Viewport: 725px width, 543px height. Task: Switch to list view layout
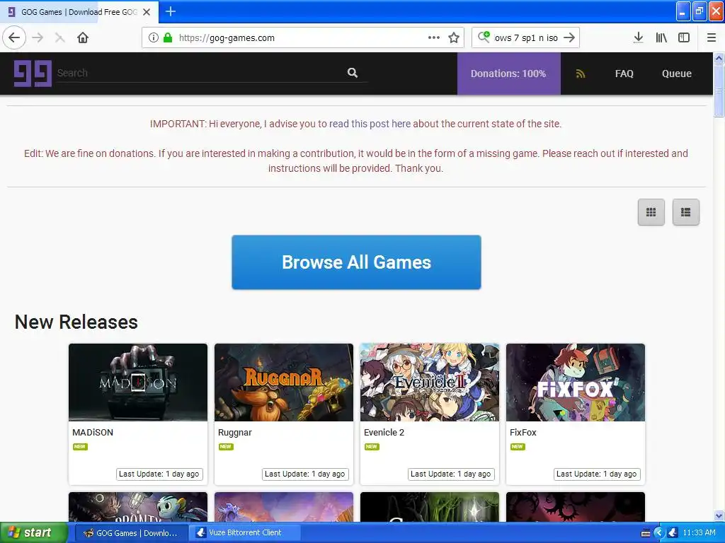[x=685, y=212]
